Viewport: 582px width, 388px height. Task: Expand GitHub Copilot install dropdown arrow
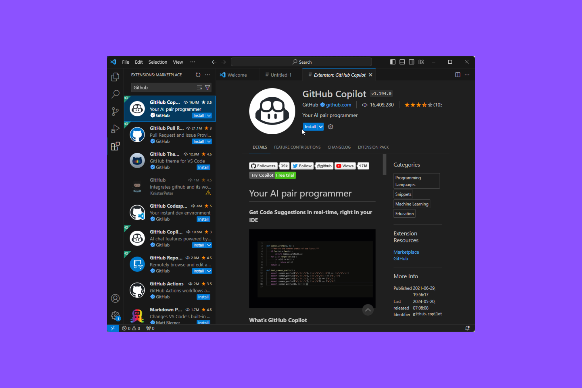pos(320,126)
